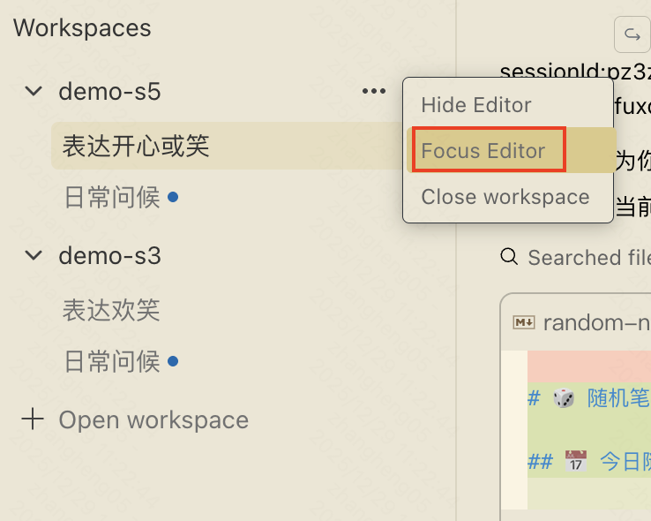Image resolution: width=651 pixels, height=521 pixels.
Task: Click the Markdown file icon for random-n
Action: coord(524,322)
